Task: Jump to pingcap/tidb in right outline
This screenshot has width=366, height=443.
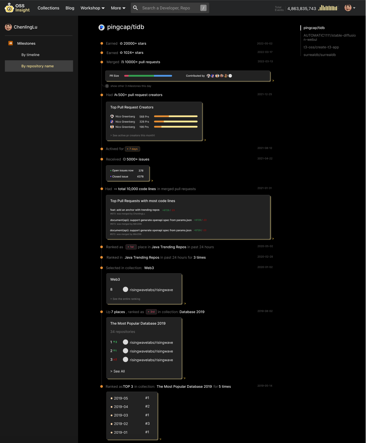Action: tap(314, 28)
